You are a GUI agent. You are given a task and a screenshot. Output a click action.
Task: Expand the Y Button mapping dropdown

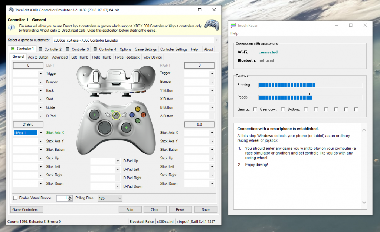212,90
